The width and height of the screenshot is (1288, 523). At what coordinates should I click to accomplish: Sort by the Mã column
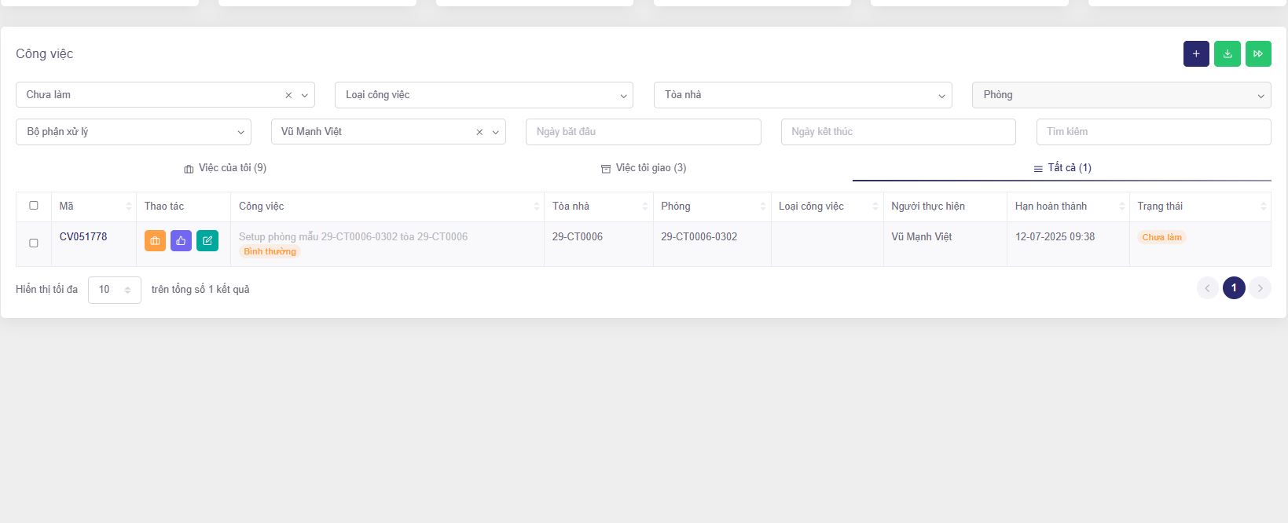(x=129, y=207)
